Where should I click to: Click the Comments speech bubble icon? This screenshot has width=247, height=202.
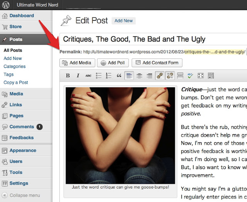[x=5, y=127]
